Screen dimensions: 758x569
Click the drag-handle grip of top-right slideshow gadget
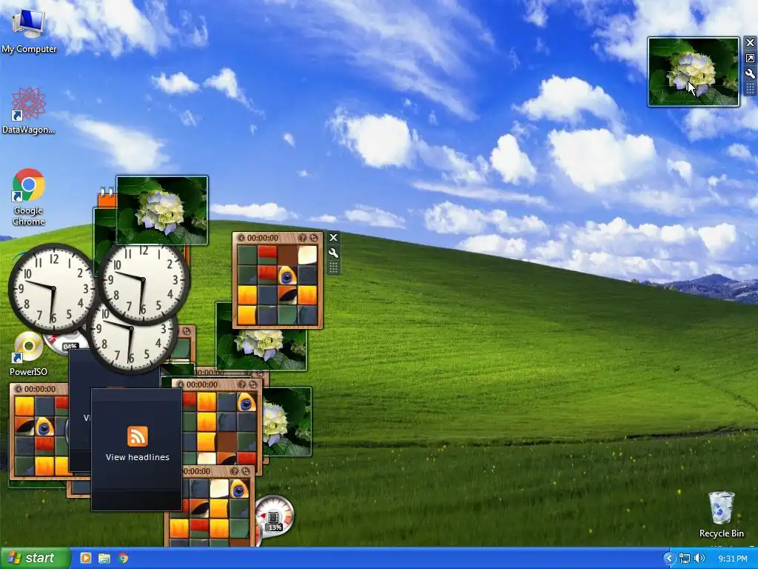click(x=750, y=88)
